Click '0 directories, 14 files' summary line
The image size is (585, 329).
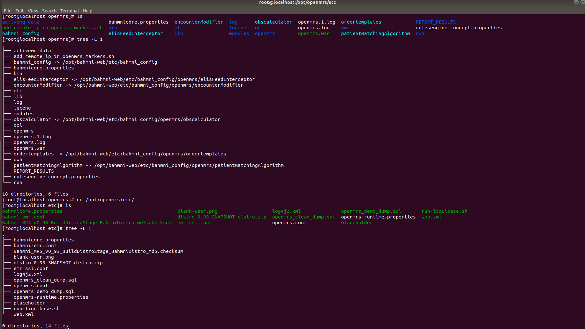(x=35, y=326)
